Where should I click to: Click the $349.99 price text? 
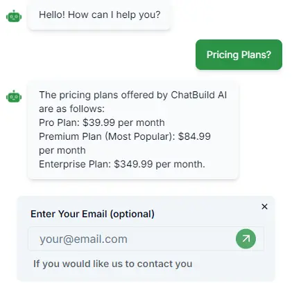tap(133, 164)
